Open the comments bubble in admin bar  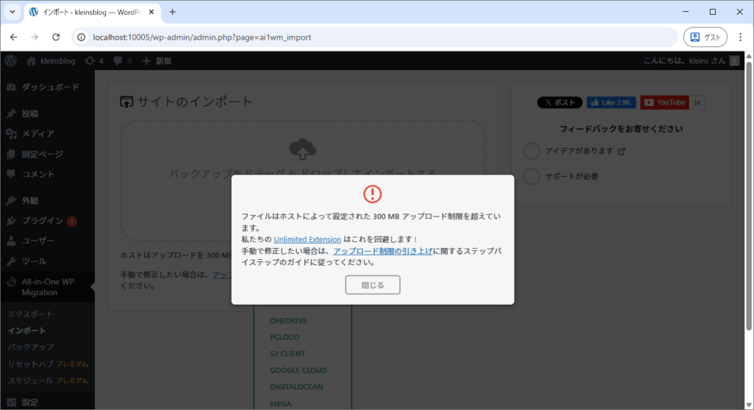click(x=122, y=61)
